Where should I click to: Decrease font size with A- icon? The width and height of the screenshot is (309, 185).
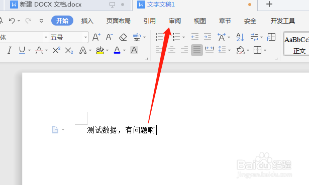click(x=110, y=37)
